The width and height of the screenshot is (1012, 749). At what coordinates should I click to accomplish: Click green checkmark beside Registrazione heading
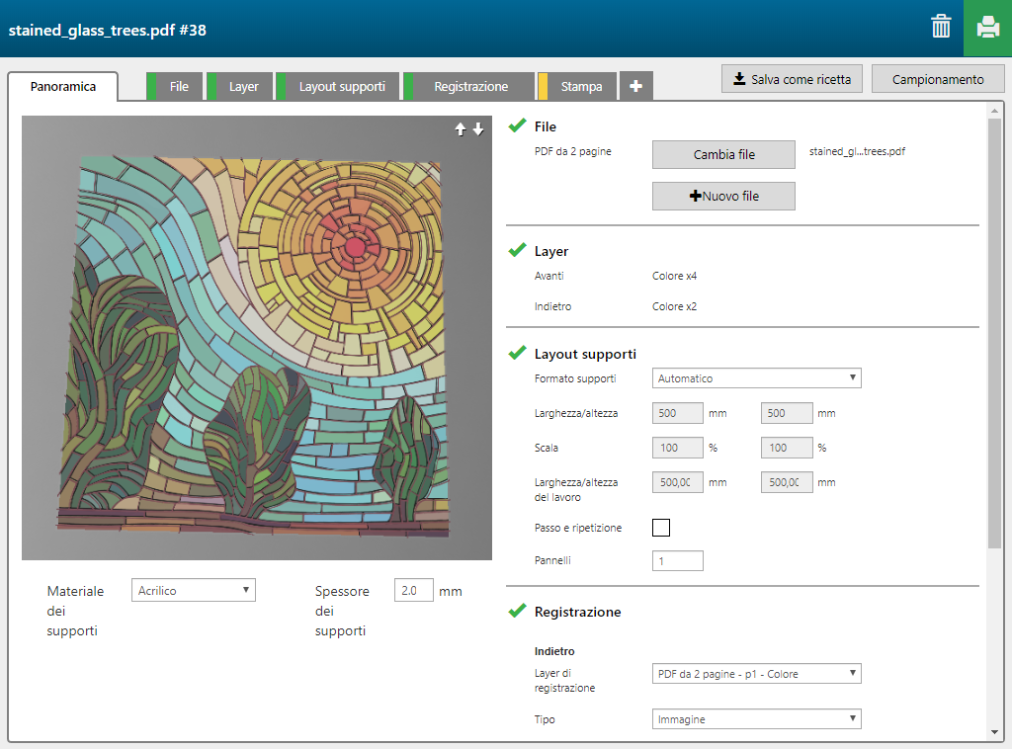[x=517, y=612]
